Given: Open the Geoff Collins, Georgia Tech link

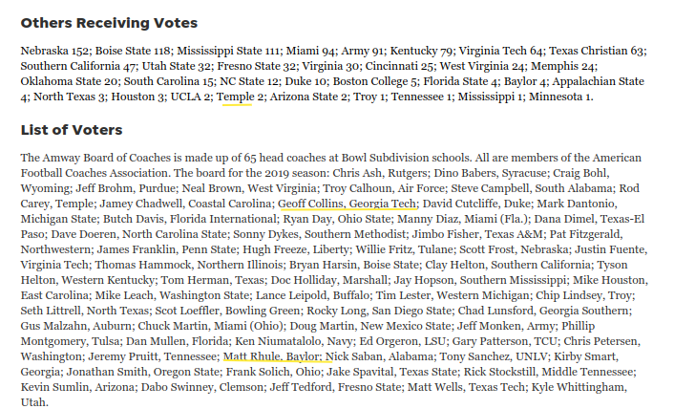Looking at the screenshot, I should tap(348, 204).
